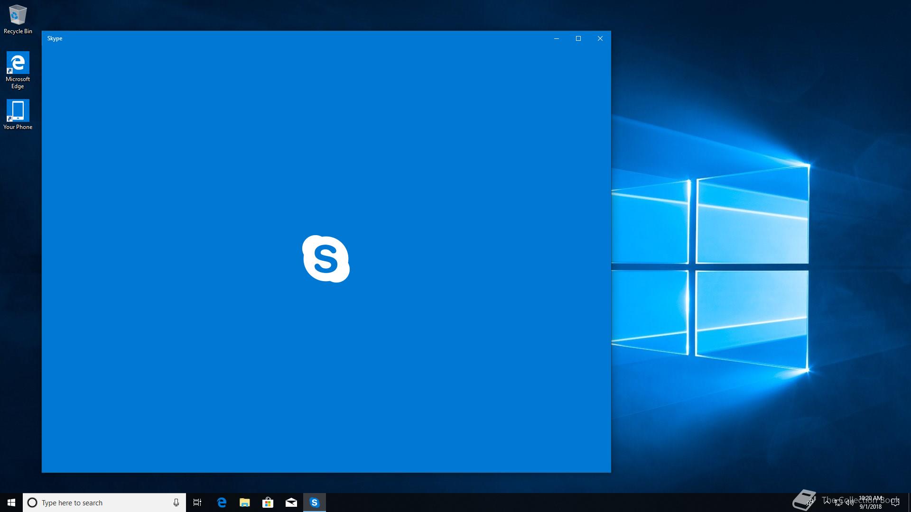Open File Explorer from the taskbar
This screenshot has width=911, height=512.
[245, 503]
